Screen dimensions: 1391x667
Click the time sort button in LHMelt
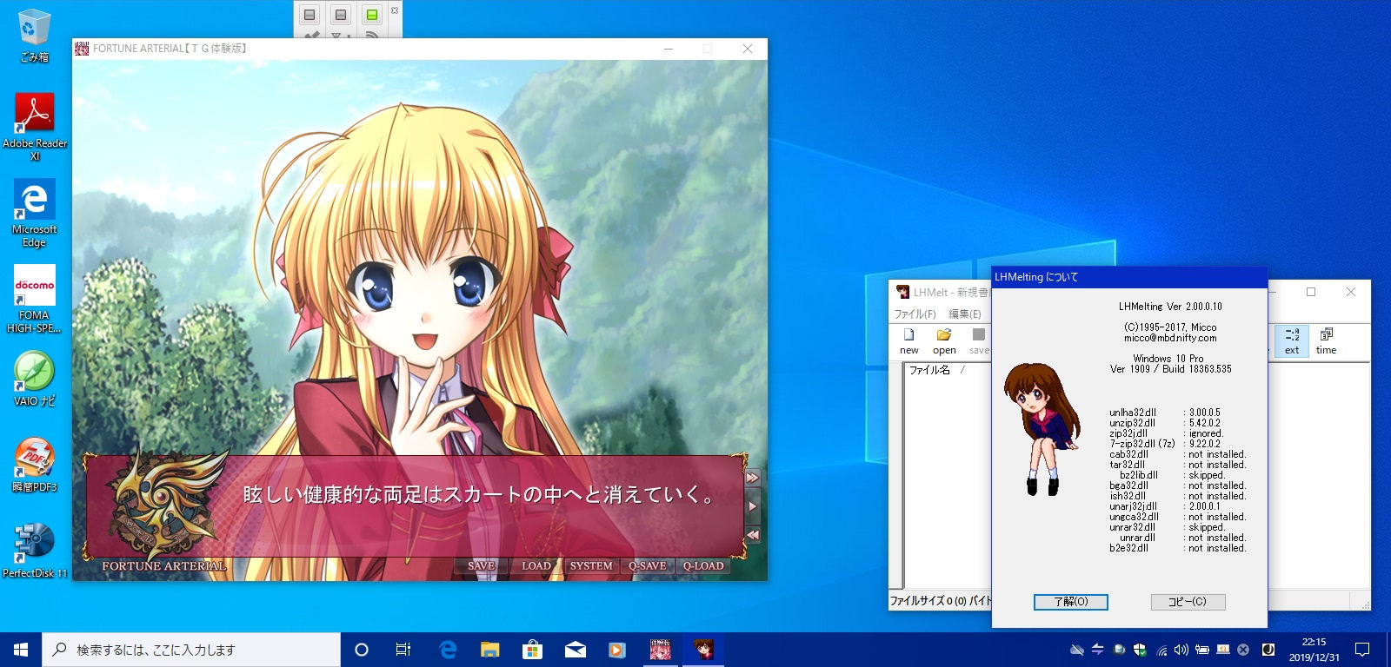point(1327,340)
